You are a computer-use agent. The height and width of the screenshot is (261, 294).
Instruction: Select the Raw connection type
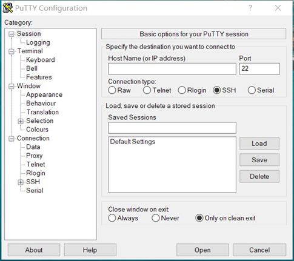point(112,90)
